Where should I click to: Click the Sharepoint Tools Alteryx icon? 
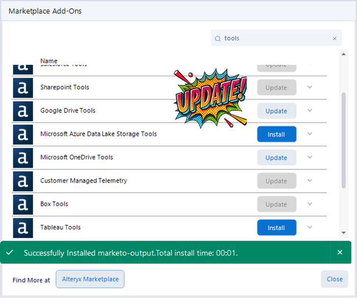23,88
